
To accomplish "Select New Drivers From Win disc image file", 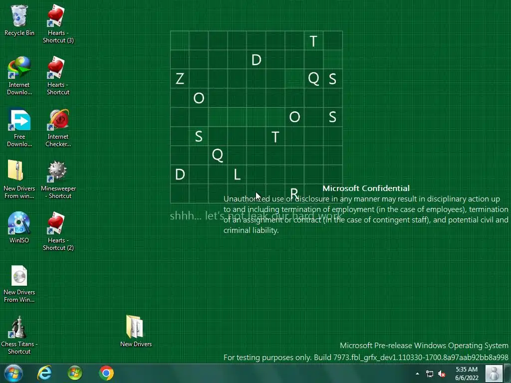I will (x=19, y=284).
